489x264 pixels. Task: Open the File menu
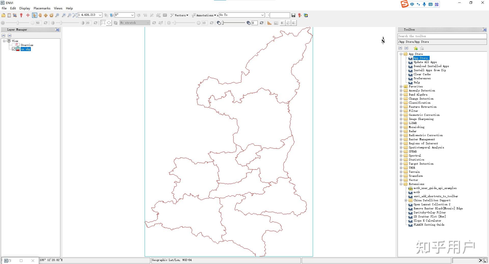point(4,8)
